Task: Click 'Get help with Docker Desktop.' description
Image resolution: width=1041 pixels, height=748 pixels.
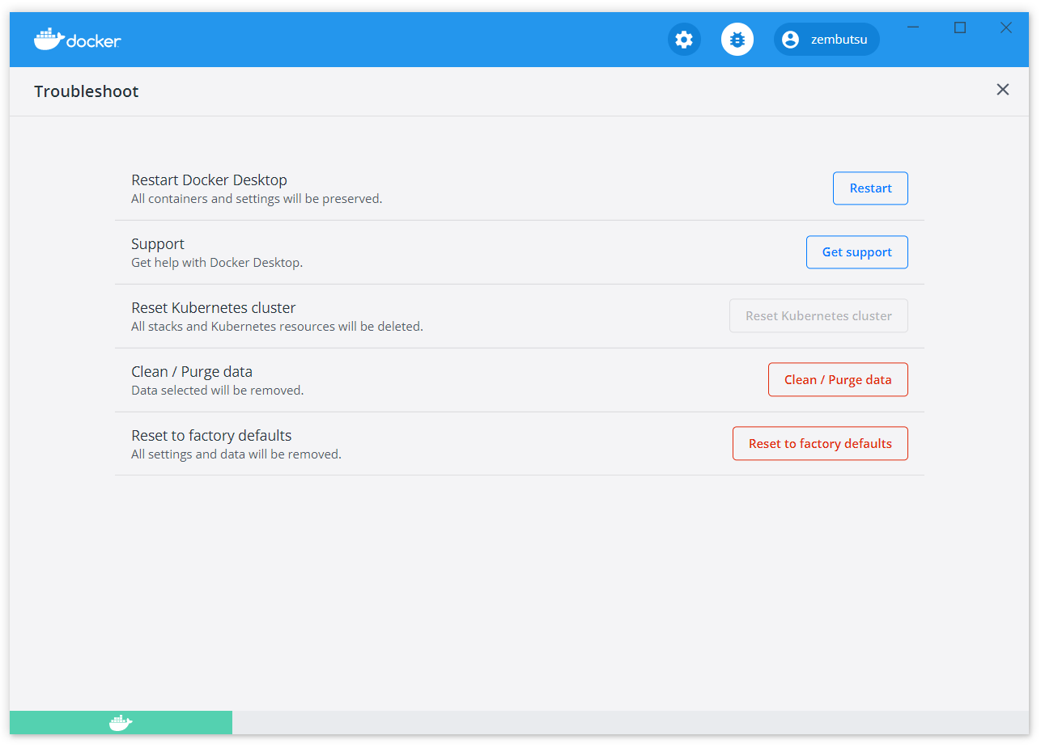Action: pyautogui.click(x=217, y=263)
